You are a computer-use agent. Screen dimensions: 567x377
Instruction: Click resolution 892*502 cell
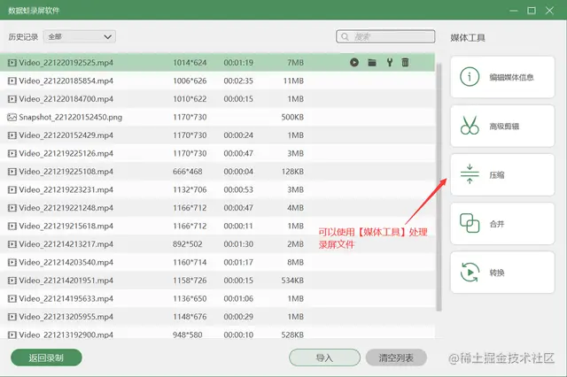click(x=187, y=244)
